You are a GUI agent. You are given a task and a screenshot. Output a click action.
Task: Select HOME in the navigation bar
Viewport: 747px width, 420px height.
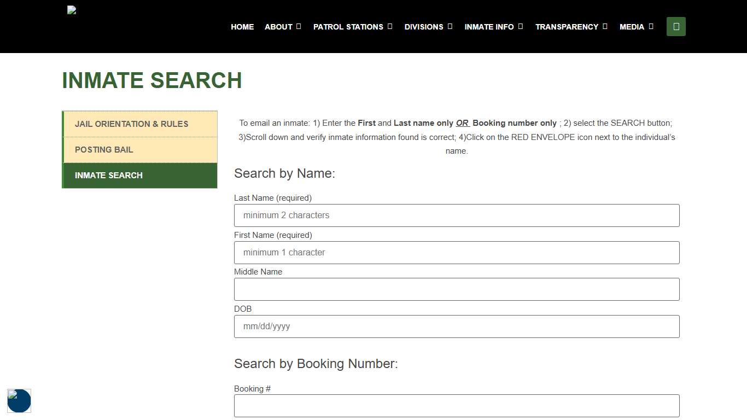click(x=242, y=26)
